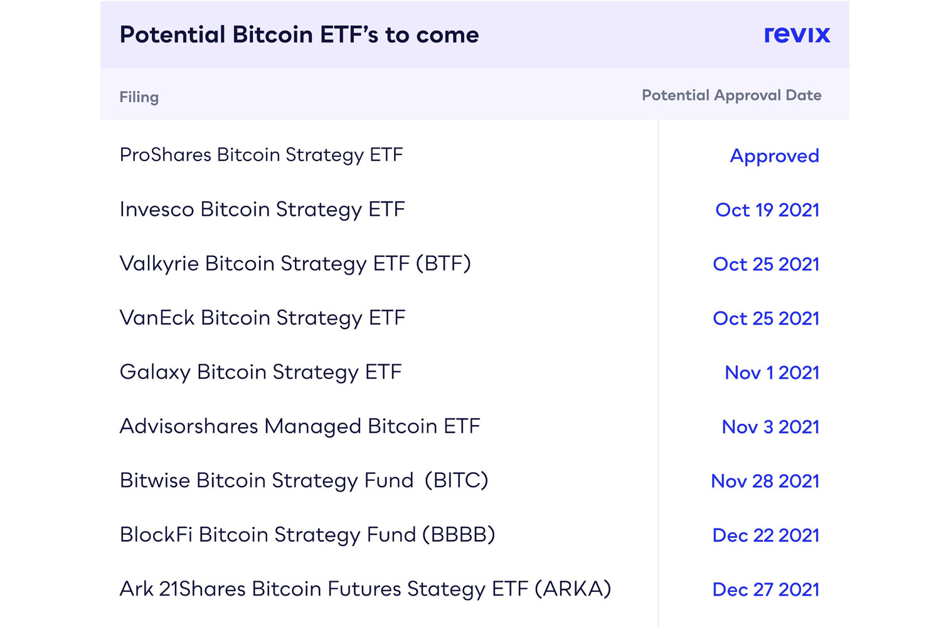Click the Nov 28 2021 date
This screenshot has height=627, width=941.
click(x=765, y=482)
